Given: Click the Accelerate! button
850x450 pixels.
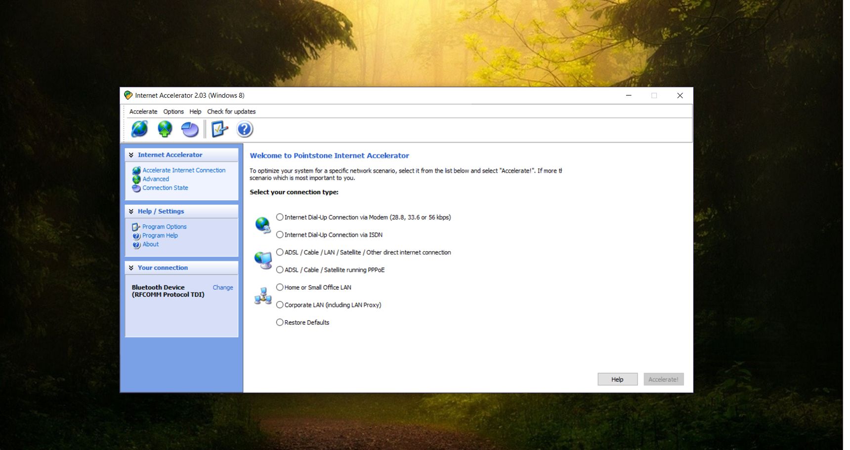Looking at the screenshot, I should (663, 379).
